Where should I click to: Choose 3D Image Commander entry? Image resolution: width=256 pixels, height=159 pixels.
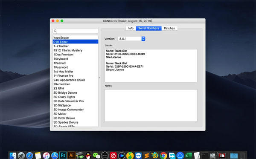click(76, 110)
